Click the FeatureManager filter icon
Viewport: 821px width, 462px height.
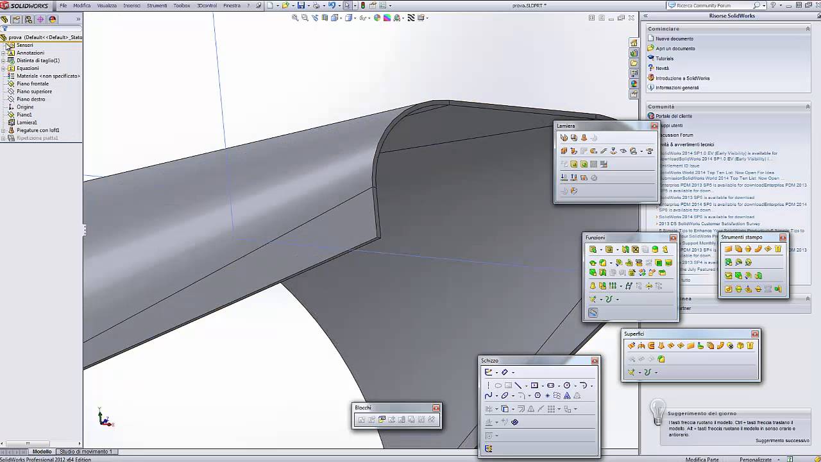[4, 29]
